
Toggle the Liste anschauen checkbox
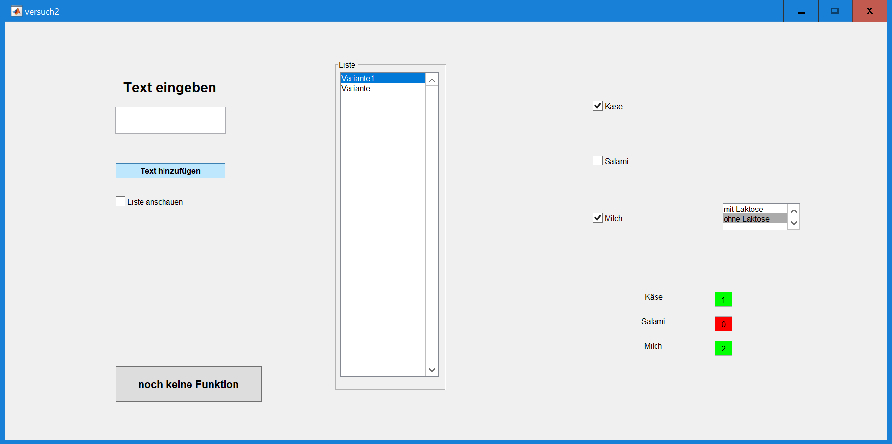pyautogui.click(x=120, y=201)
